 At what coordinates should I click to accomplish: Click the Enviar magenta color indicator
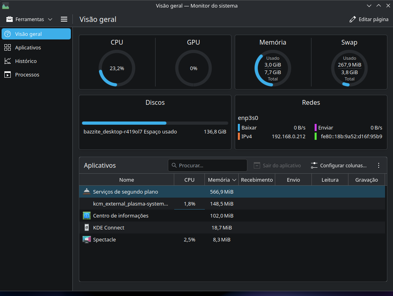pyautogui.click(x=315, y=127)
